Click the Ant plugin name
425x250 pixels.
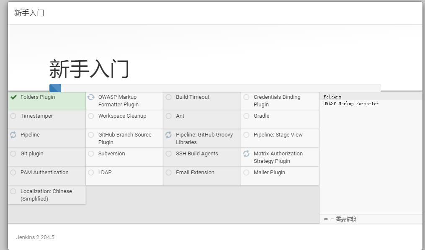click(x=180, y=116)
